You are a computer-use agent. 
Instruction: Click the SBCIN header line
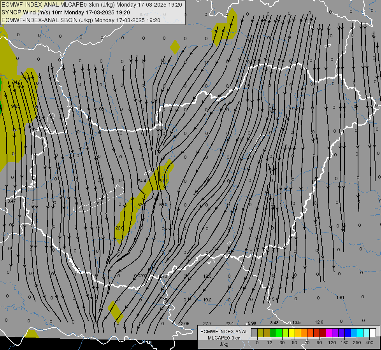(x=81, y=20)
